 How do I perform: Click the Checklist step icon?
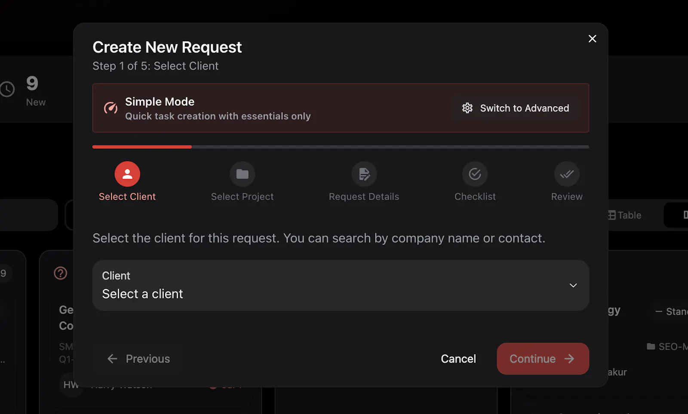(475, 174)
